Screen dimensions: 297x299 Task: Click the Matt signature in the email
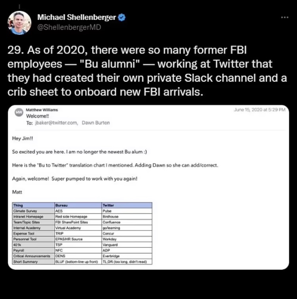coord(18,192)
